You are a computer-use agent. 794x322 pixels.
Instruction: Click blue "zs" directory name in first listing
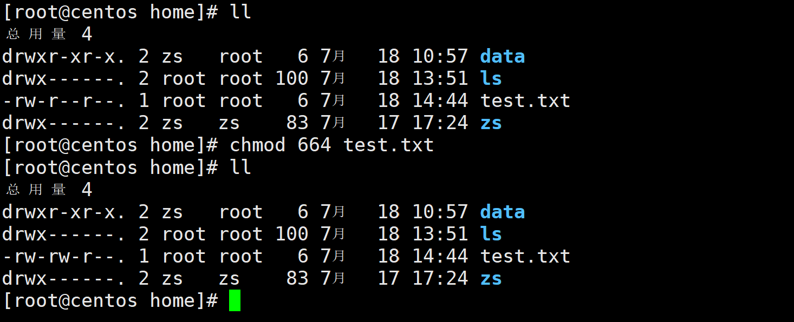tap(491, 123)
